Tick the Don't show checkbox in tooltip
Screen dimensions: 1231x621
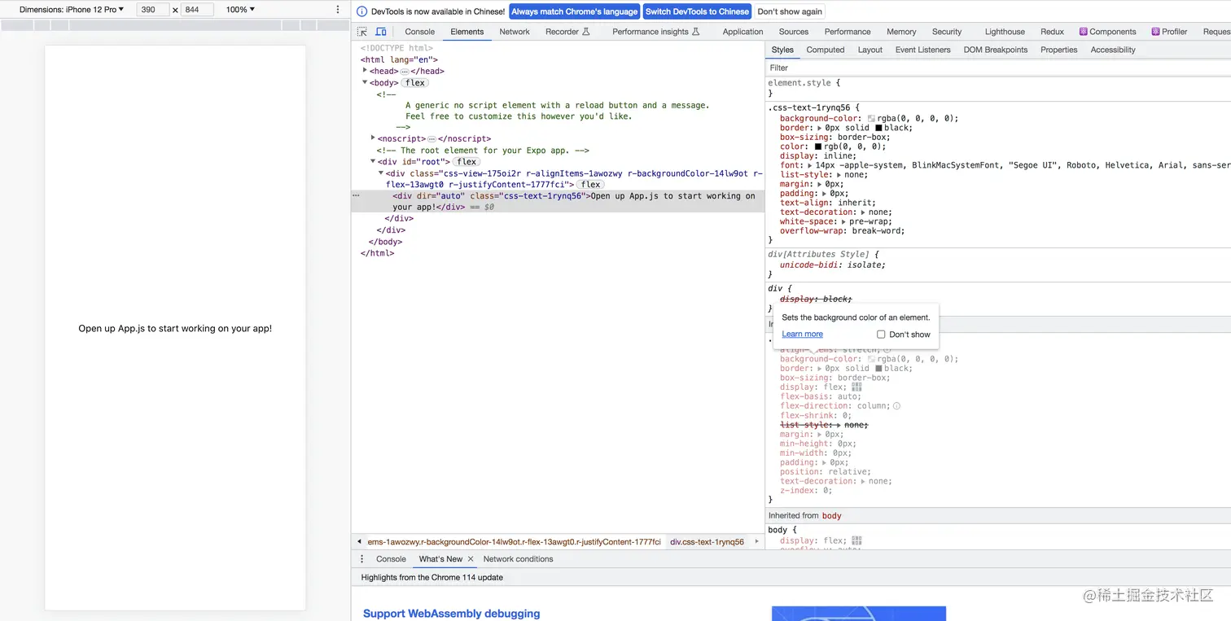click(x=881, y=335)
